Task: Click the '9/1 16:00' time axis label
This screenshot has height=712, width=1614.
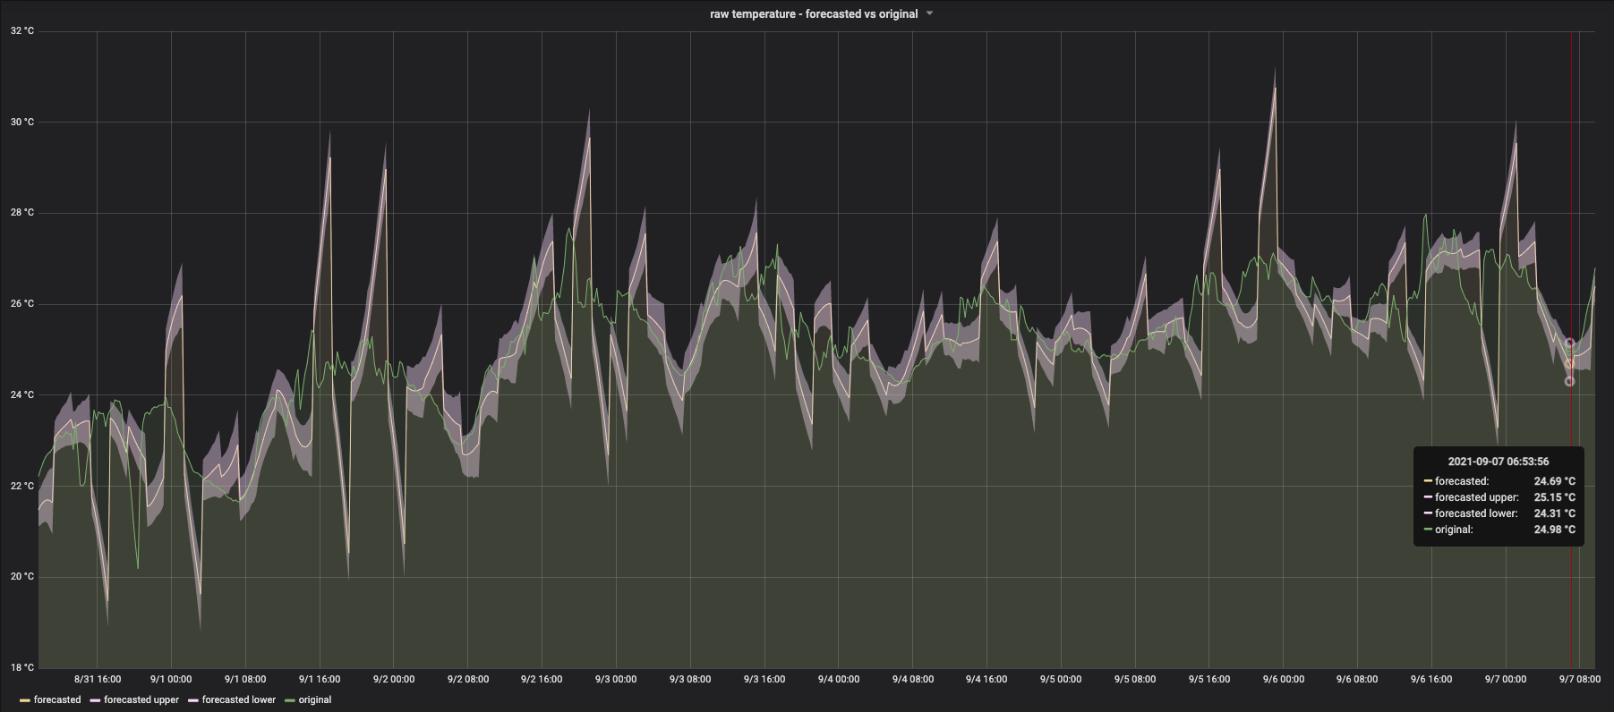Action: (320, 680)
